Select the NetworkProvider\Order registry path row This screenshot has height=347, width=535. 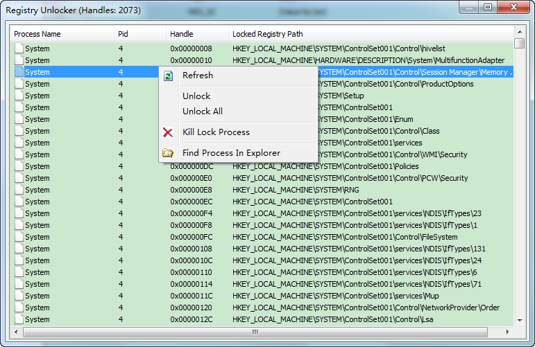click(x=366, y=308)
